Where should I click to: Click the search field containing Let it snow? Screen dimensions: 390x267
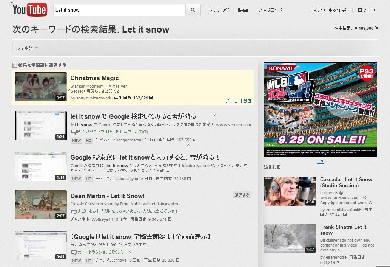[x=119, y=10]
